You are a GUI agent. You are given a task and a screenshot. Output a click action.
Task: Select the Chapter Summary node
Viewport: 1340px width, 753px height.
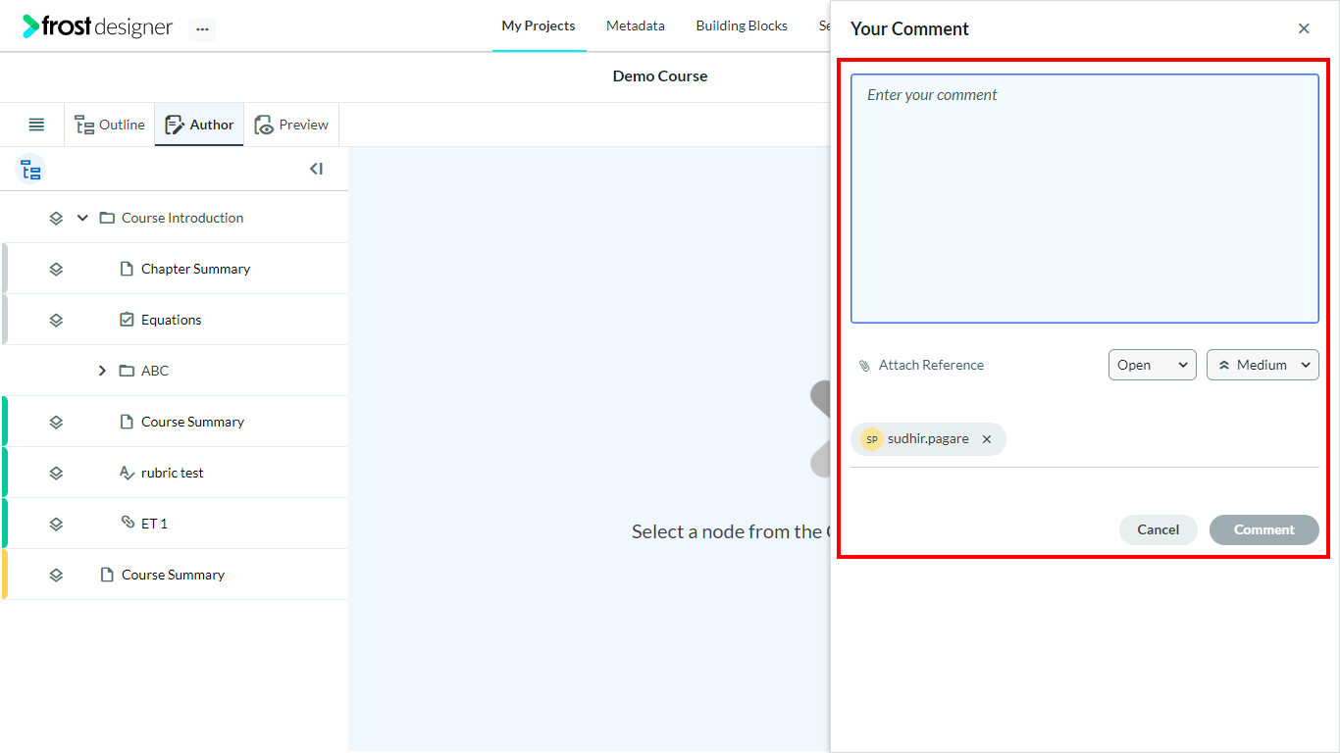tap(195, 269)
